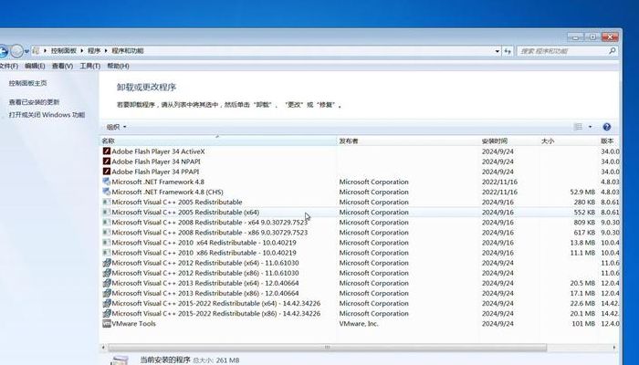
Task: Select Adobe Flash Player 34 PPAPI name
Action: click(x=155, y=172)
